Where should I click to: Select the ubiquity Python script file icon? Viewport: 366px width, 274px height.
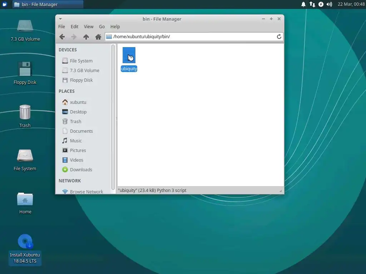pos(129,55)
